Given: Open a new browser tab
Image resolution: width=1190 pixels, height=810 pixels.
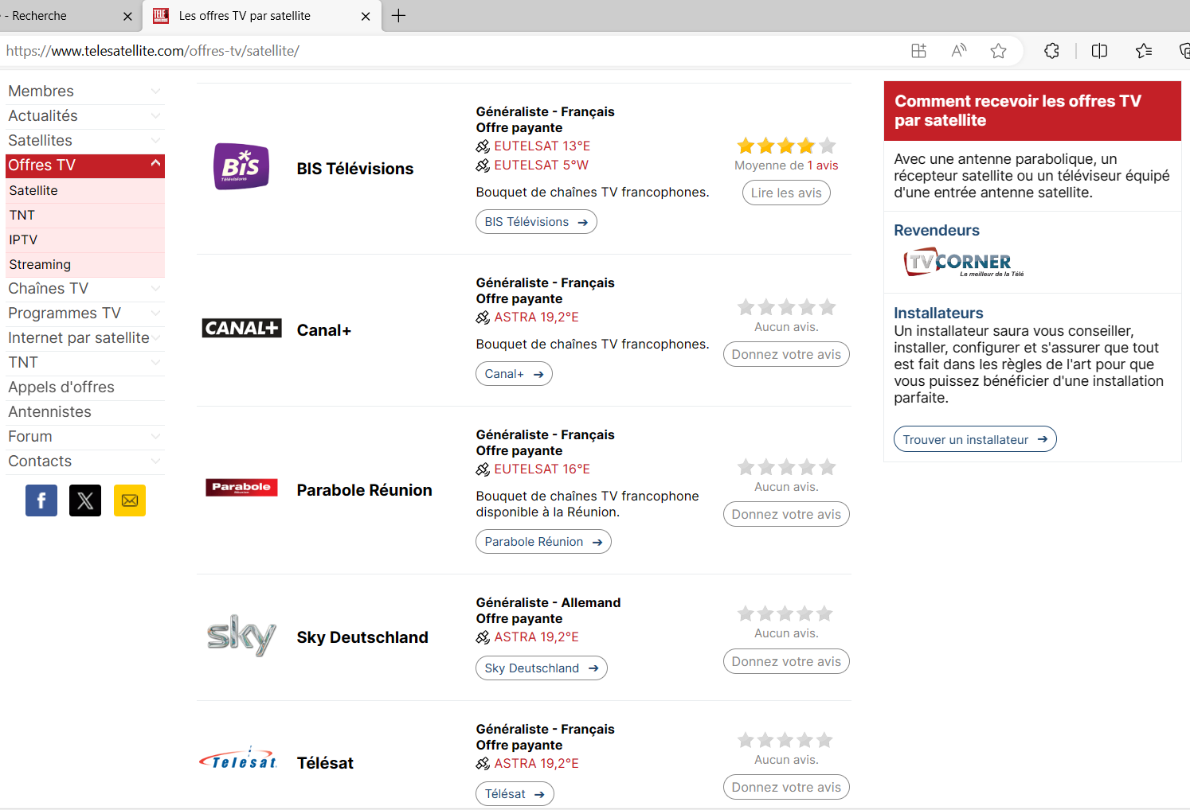Looking at the screenshot, I should (398, 16).
